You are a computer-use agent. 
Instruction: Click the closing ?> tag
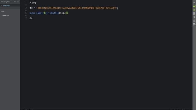(31, 18)
